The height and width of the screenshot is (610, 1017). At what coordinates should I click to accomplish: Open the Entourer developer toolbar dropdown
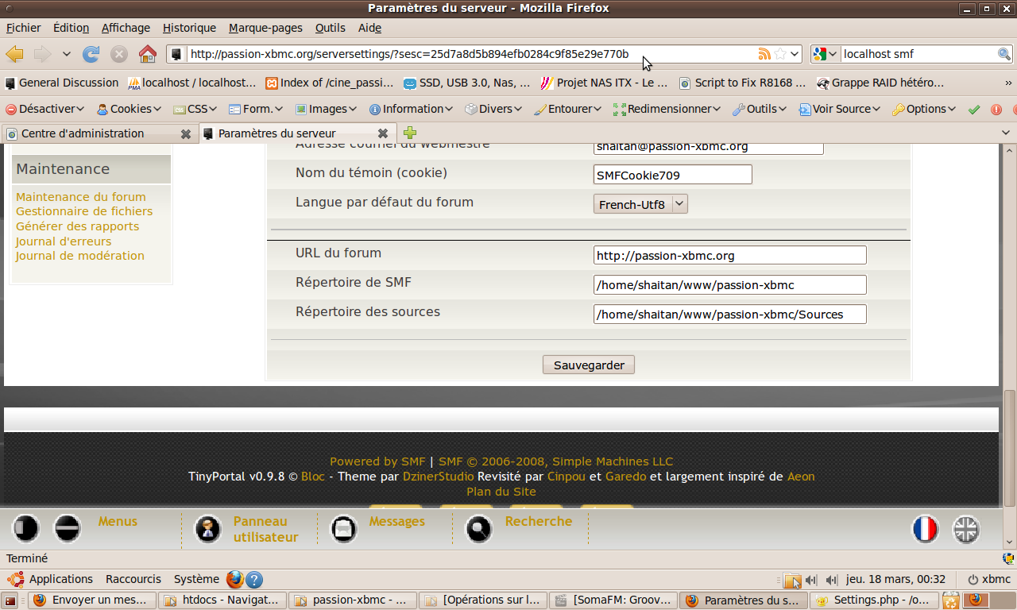(569, 109)
